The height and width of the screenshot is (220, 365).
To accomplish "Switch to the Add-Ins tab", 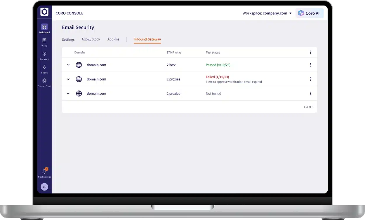I will [113, 39].
